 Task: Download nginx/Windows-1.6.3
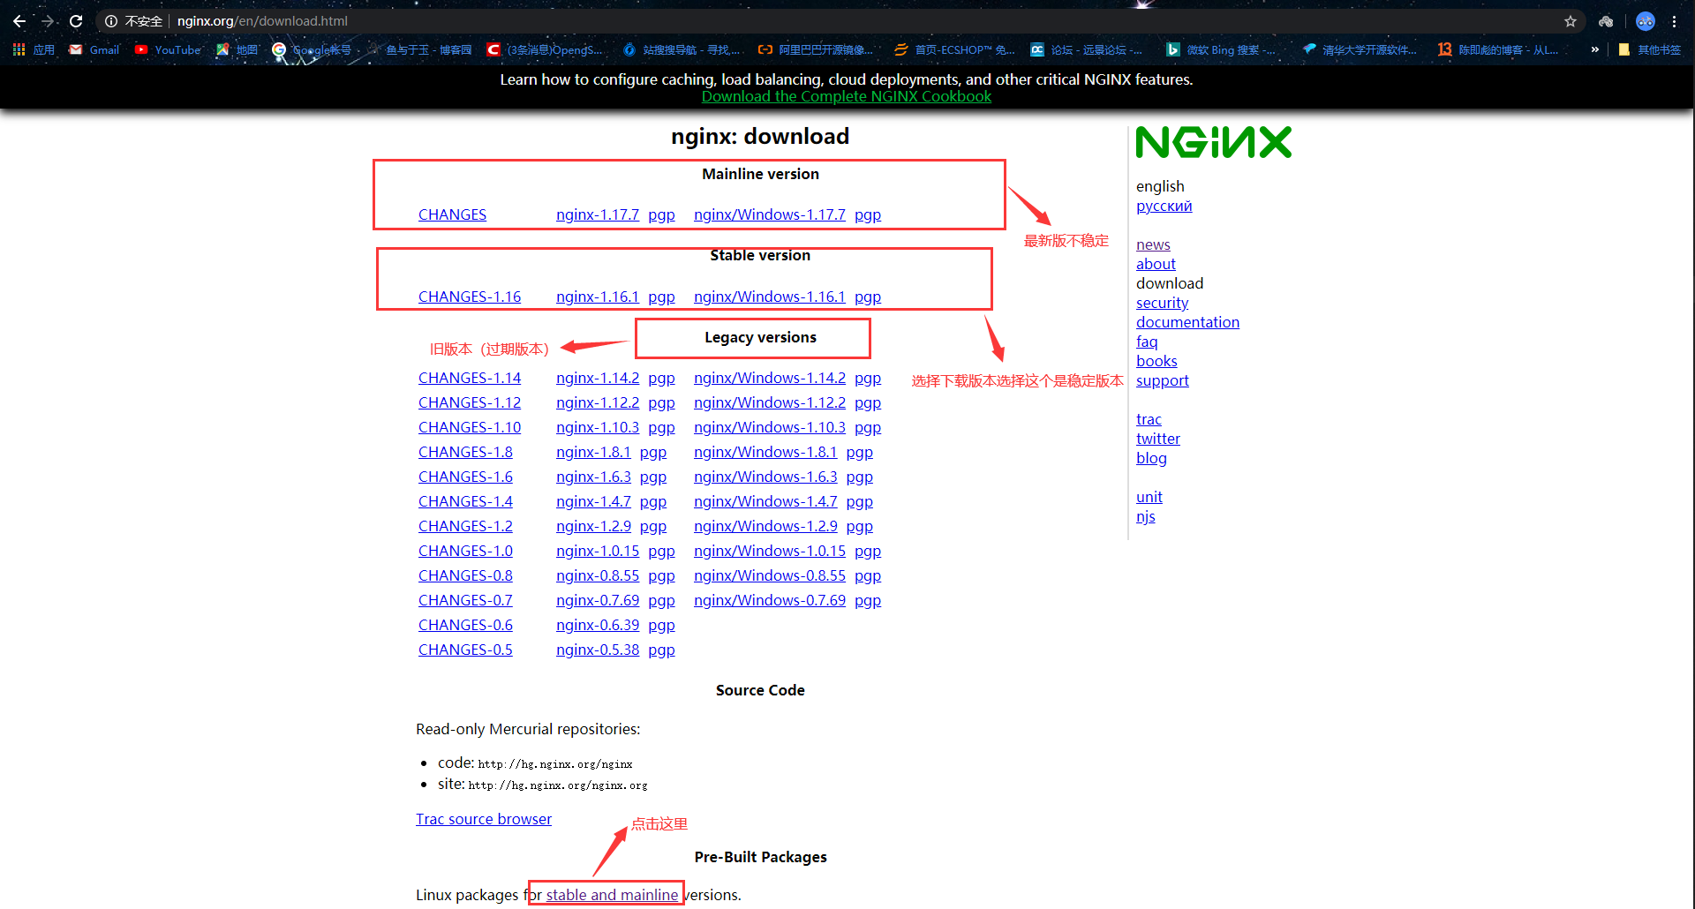pos(765,477)
